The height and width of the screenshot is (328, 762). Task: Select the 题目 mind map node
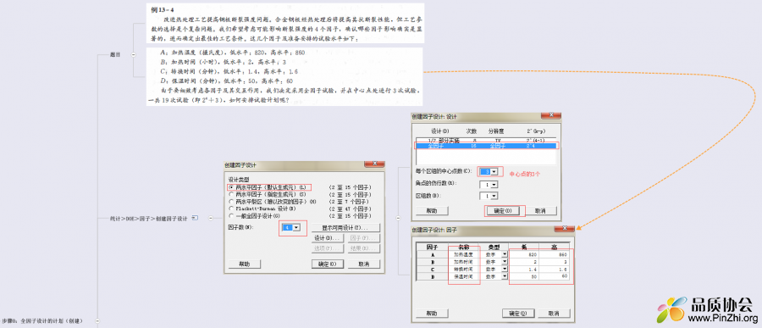click(x=116, y=55)
